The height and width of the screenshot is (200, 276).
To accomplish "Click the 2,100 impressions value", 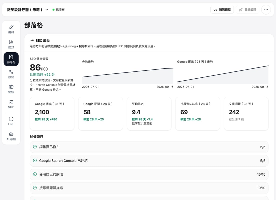I will (x=42, y=112).
